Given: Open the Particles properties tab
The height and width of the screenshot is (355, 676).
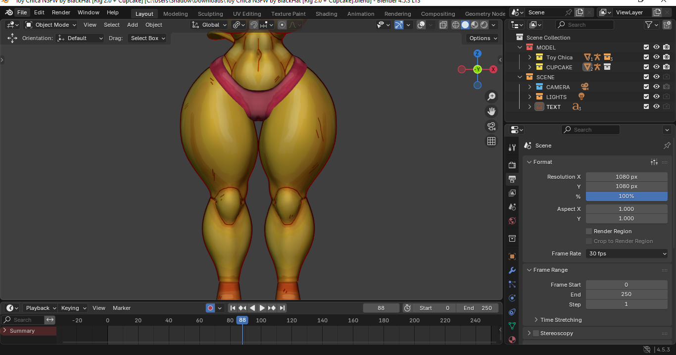Looking at the screenshot, I should (512, 284).
